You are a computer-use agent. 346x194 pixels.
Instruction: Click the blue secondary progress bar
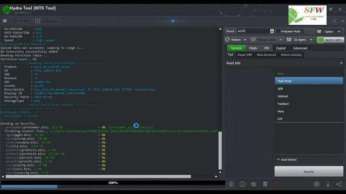pyautogui.click(x=29, y=187)
